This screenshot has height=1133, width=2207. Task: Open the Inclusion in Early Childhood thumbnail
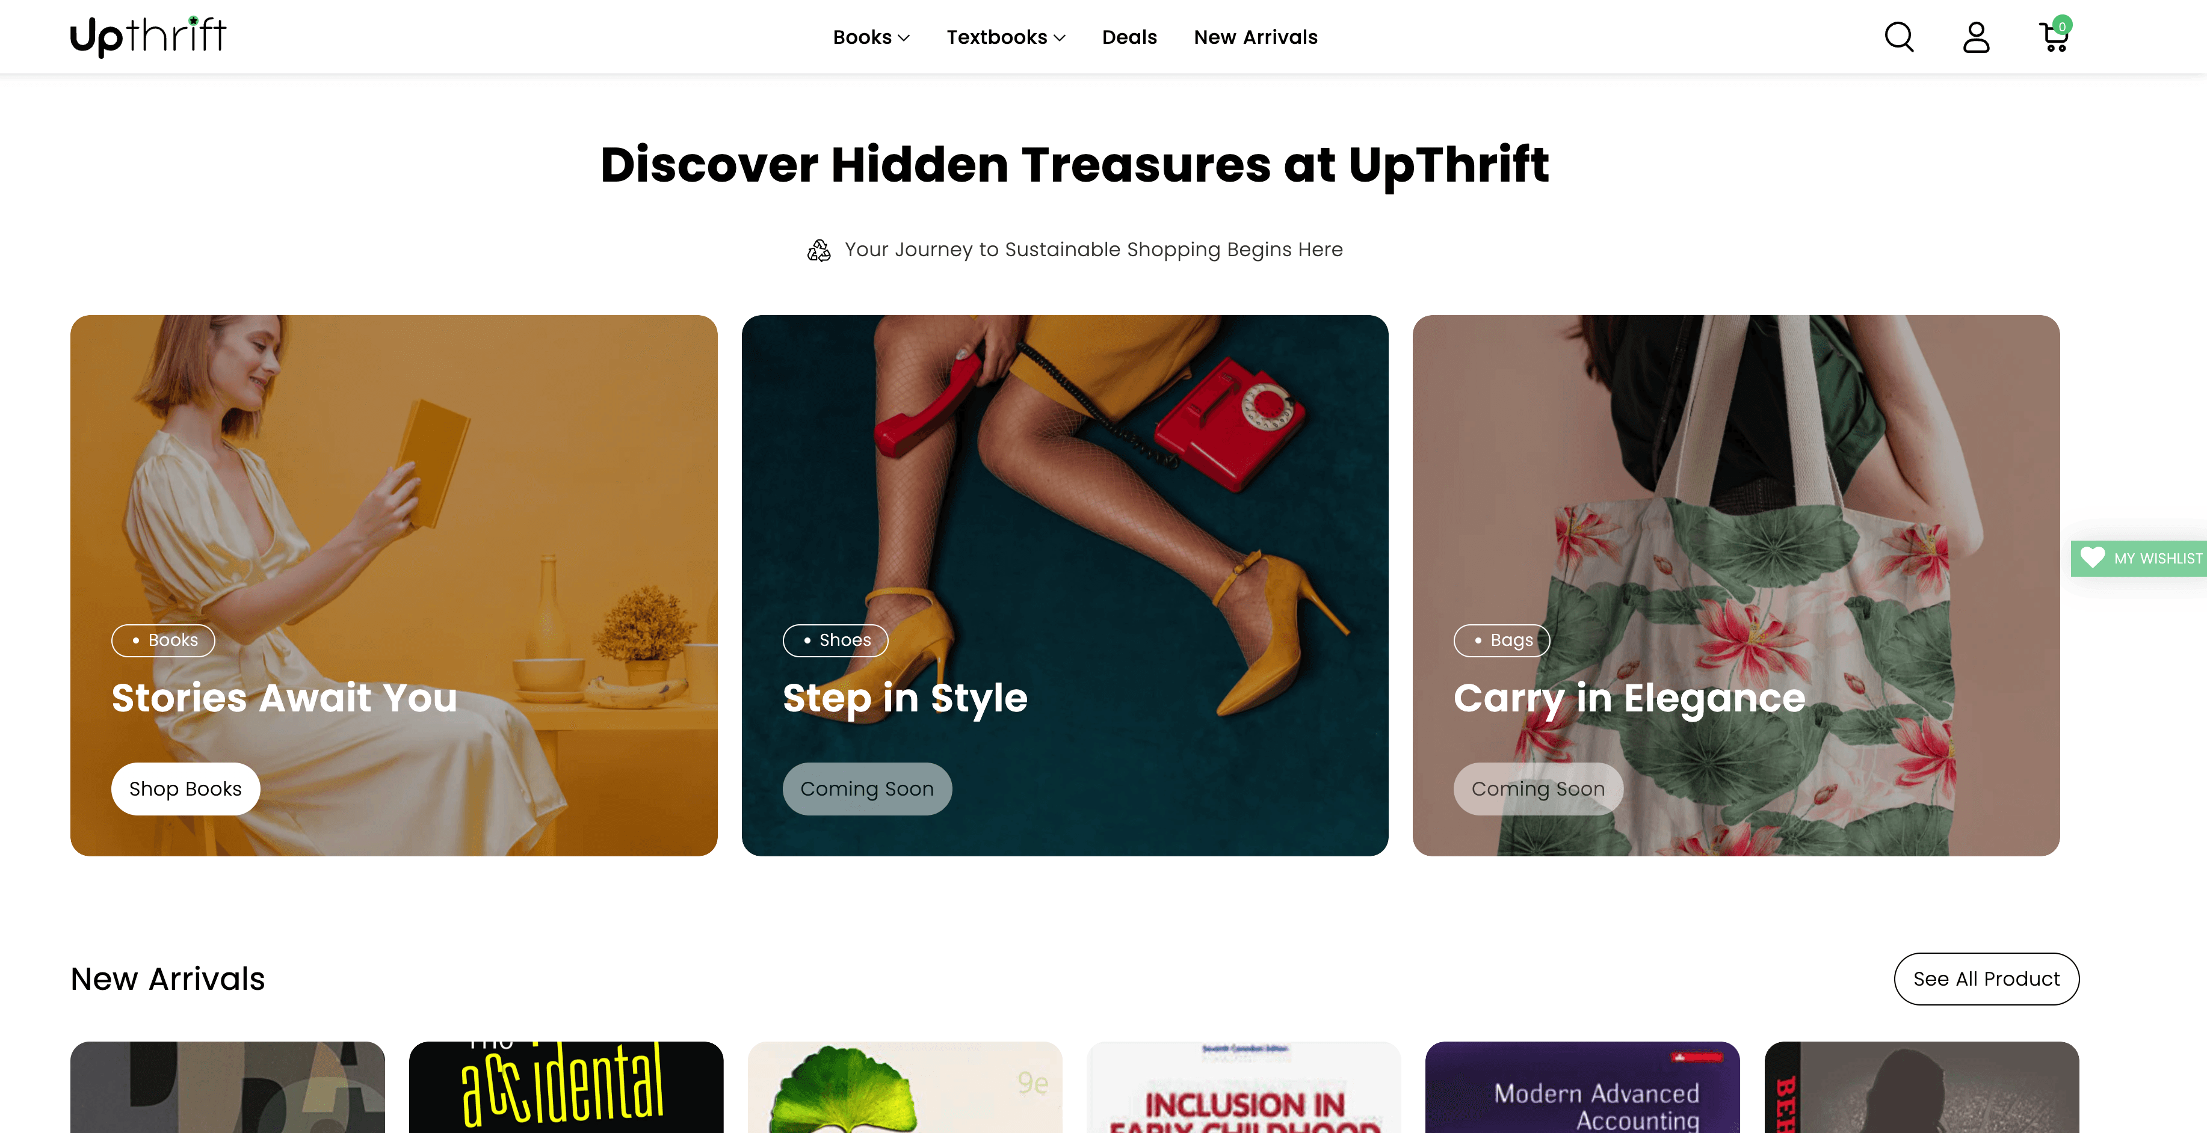[1244, 1088]
